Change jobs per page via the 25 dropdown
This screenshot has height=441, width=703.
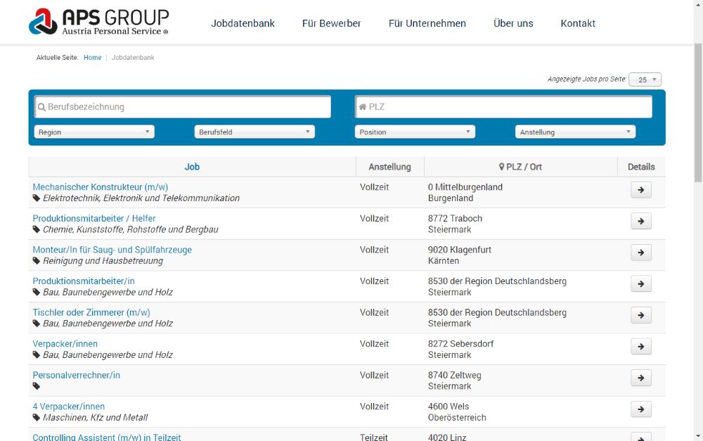click(x=645, y=79)
